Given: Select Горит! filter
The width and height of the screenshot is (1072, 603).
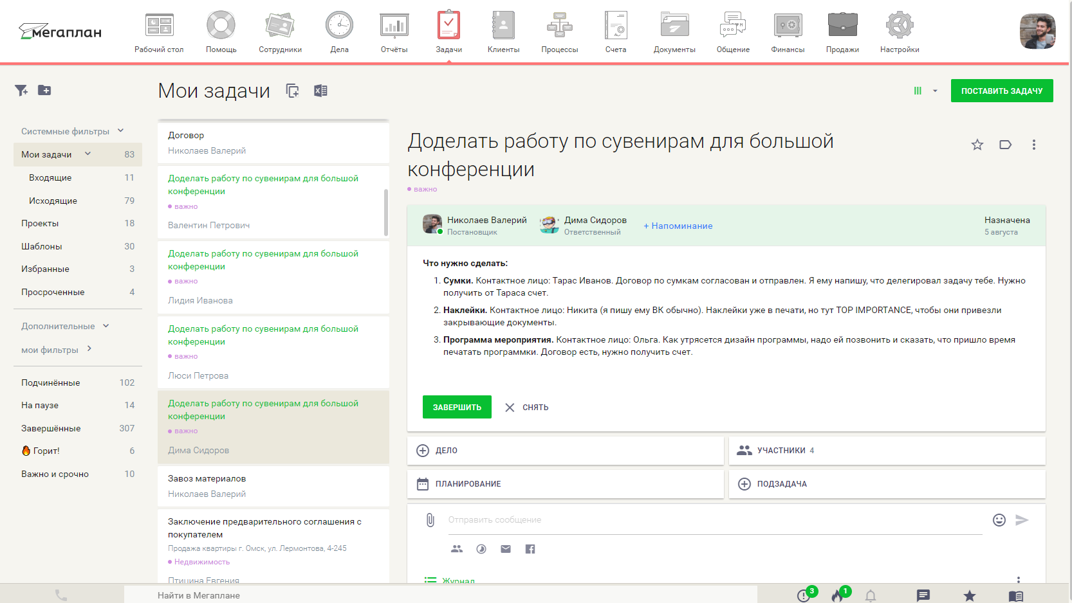Looking at the screenshot, I should coord(78,451).
